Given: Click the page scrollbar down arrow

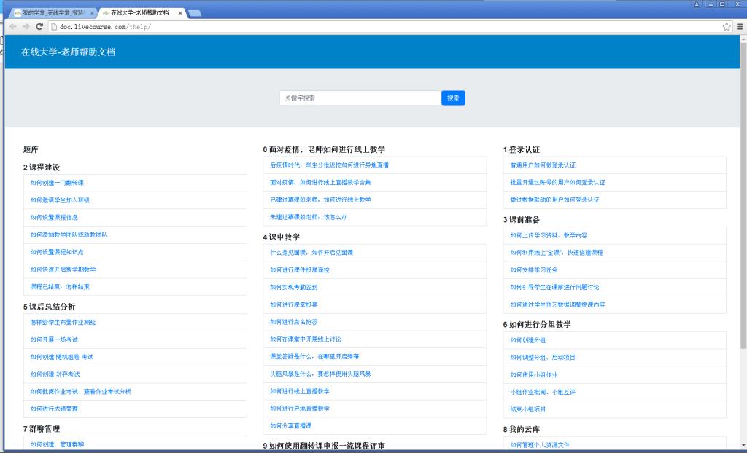Looking at the screenshot, I should click(743, 445).
